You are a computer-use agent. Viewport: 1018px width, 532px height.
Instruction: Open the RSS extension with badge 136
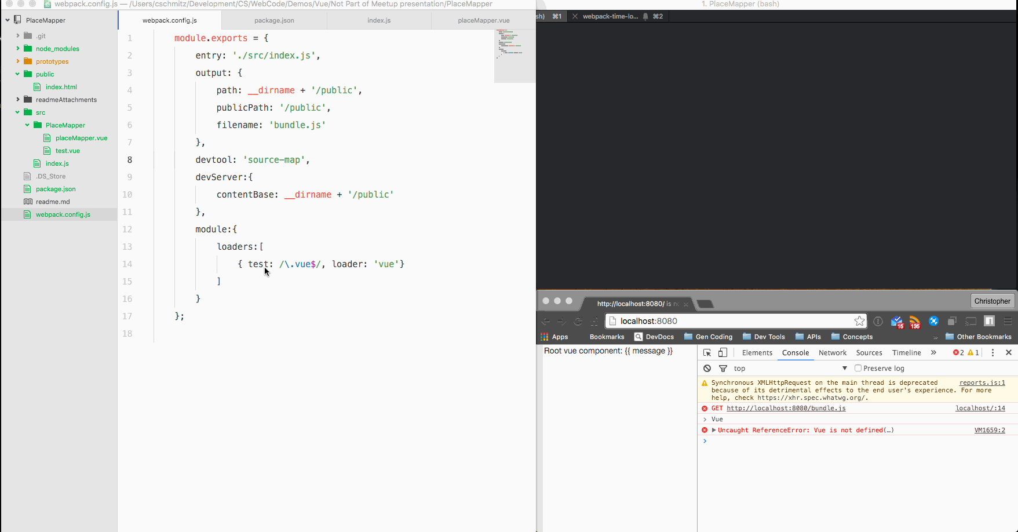915,322
